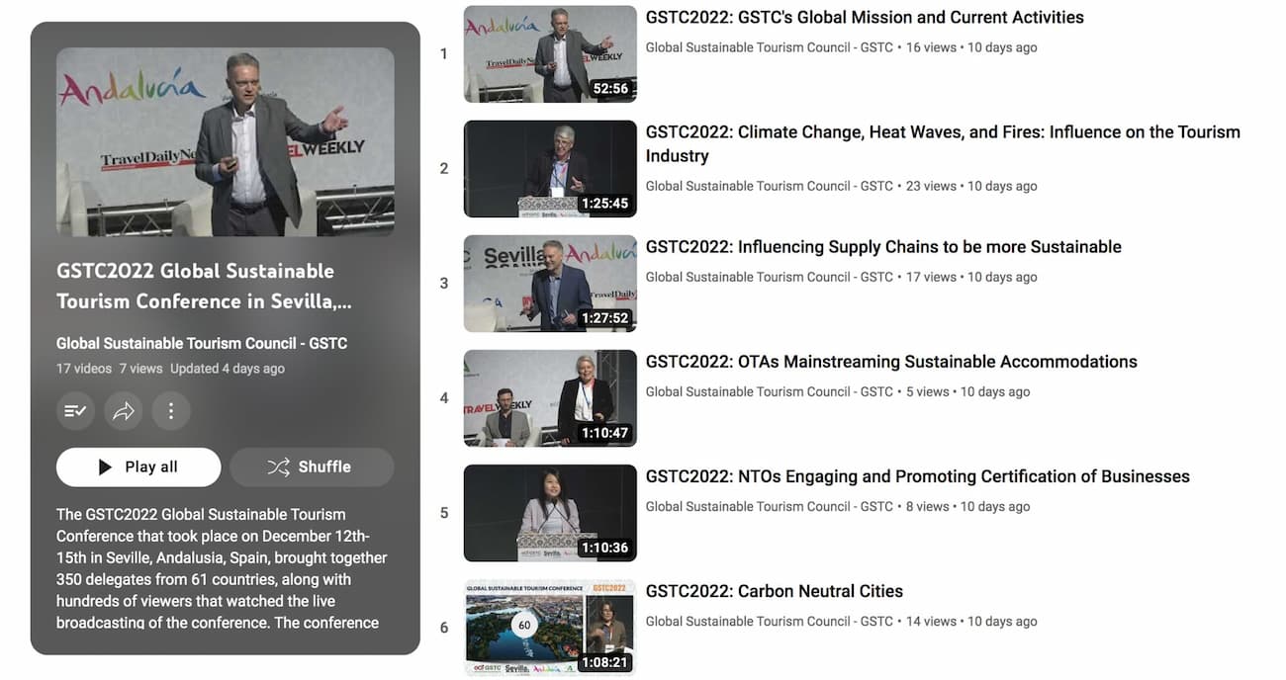The width and height of the screenshot is (1286, 680).
Task: Open the playlist cover thumbnail with Andalucía backdrop
Action: 226,141
